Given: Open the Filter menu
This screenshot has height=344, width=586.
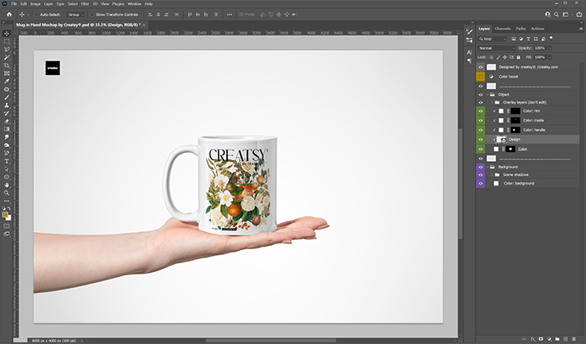Looking at the screenshot, I should click(85, 4).
